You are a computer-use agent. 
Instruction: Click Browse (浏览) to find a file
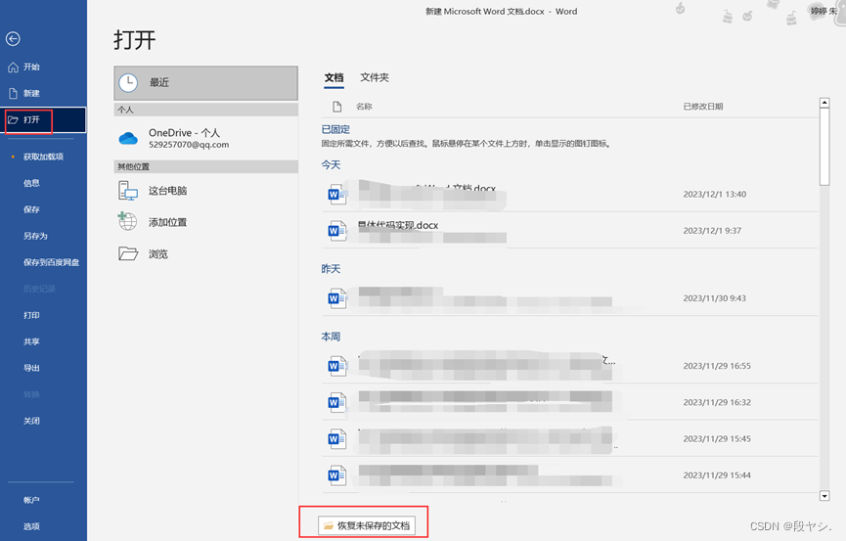pyautogui.click(x=205, y=253)
